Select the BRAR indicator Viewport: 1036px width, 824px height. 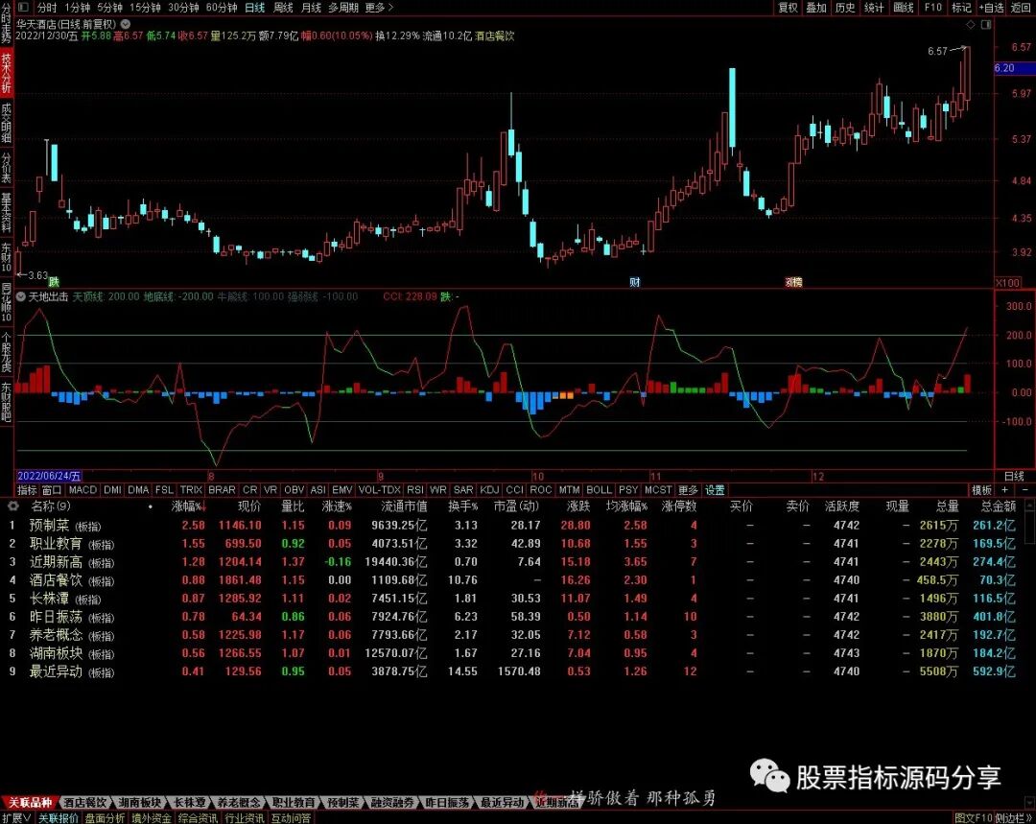(x=222, y=489)
